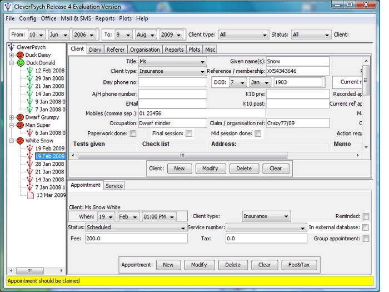The width and height of the screenshot is (389, 292).
Task: Click red appointment icon for 6 Jan 2008
Action: pyautogui.click(x=30, y=133)
